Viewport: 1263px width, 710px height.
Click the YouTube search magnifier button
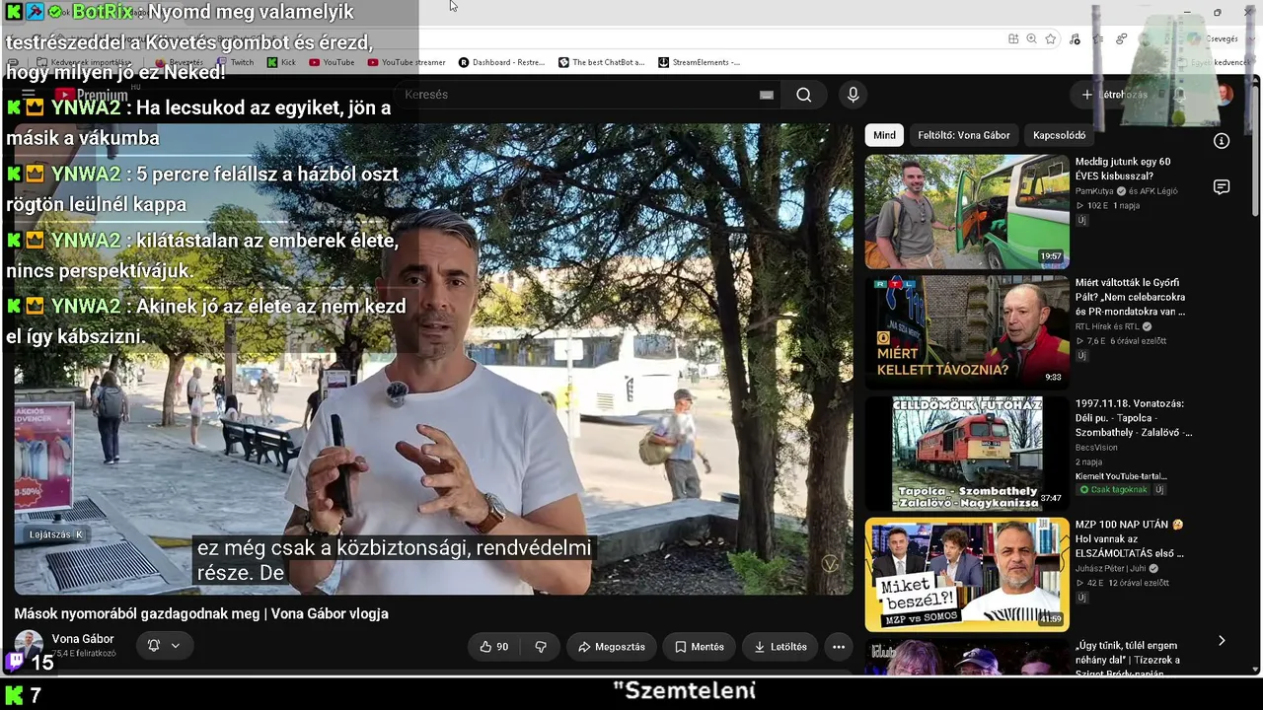[804, 95]
